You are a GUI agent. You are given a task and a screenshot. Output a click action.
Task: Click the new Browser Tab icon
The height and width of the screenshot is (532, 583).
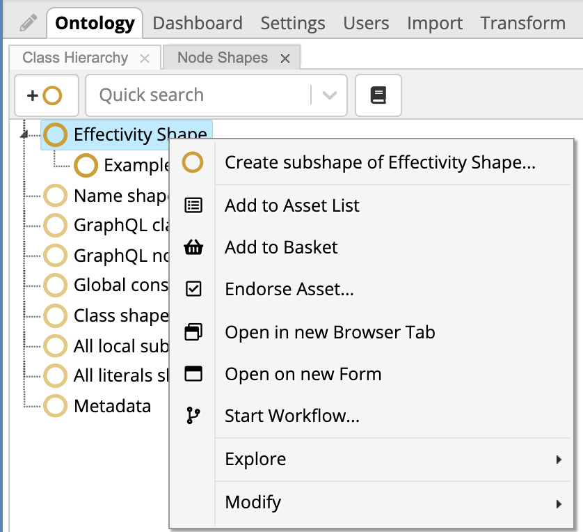193,332
